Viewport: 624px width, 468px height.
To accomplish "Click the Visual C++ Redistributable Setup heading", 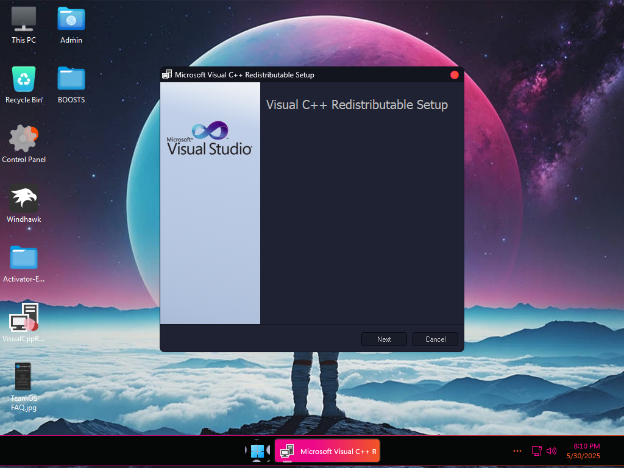I will tap(357, 105).
